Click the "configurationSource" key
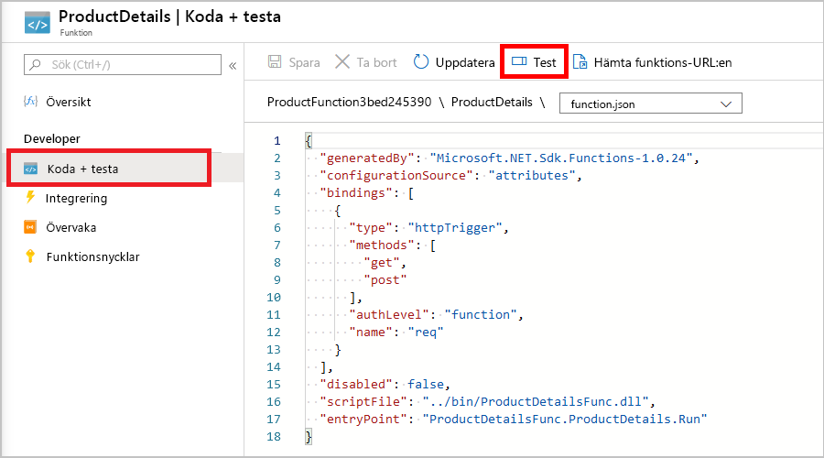This screenshot has width=824, height=458. 396,175
